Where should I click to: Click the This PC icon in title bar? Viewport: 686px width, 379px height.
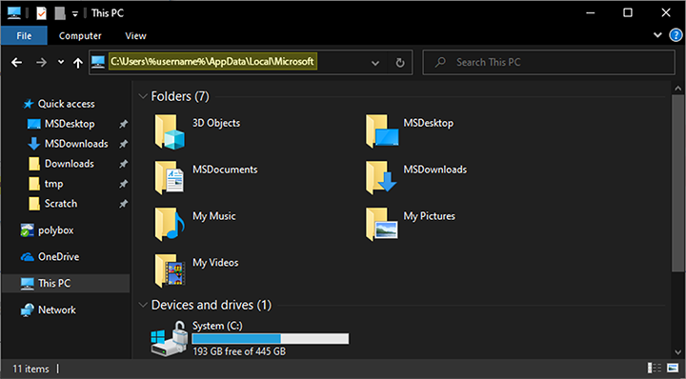13,12
